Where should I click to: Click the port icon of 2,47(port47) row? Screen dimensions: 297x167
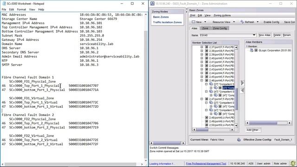coord(207,99)
